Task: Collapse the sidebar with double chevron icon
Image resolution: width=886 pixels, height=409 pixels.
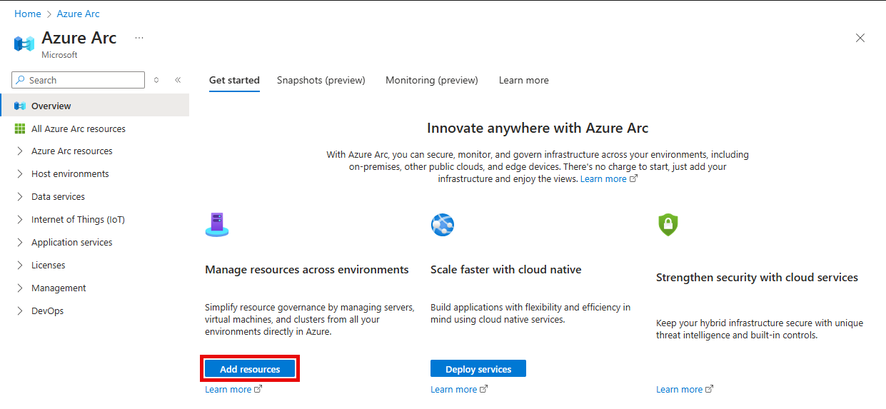Action: pos(178,80)
